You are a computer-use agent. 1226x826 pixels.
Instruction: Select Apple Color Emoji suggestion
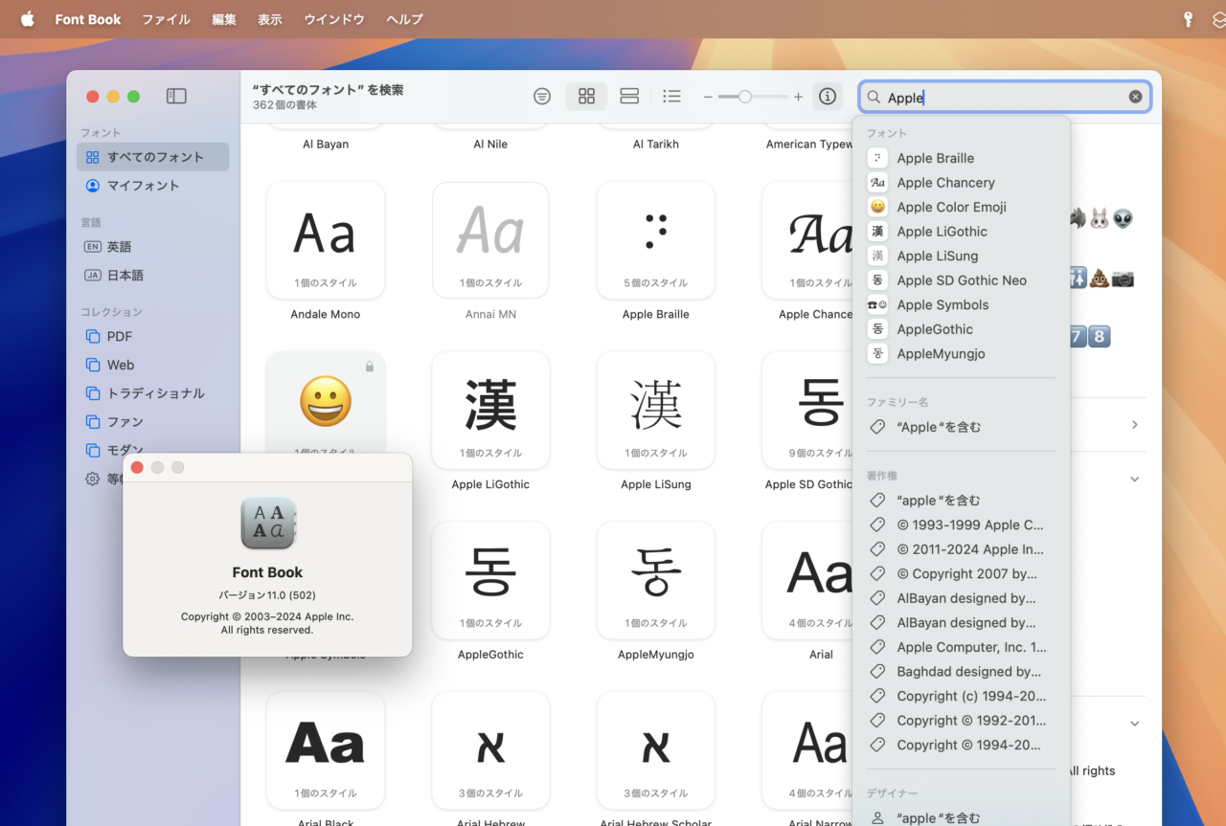tap(961, 207)
